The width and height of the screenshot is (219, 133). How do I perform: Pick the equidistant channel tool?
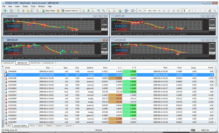(x=210, y=11)
